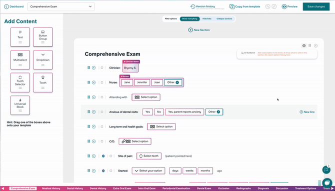Click the Preview eye icon
The height and width of the screenshot is (191, 335).
coord(284,6)
